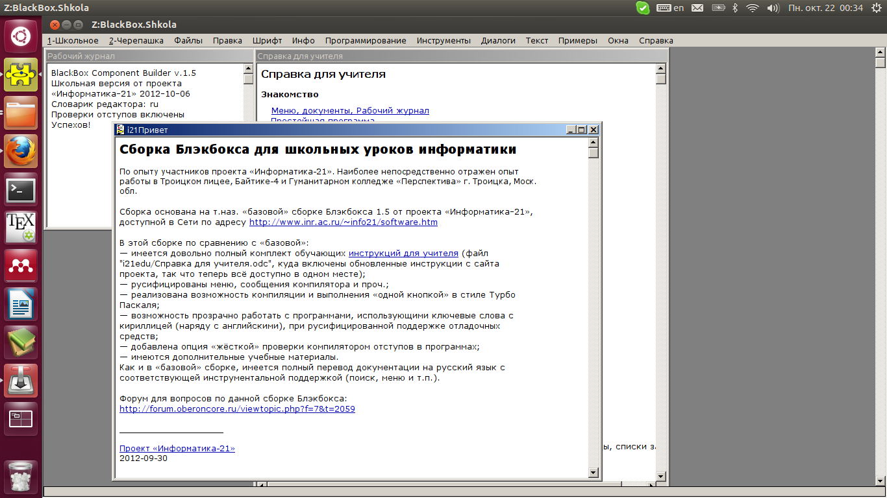Open the Firefox browser from the launcher
This screenshot has width=887, height=498.
pyautogui.click(x=21, y=151)
